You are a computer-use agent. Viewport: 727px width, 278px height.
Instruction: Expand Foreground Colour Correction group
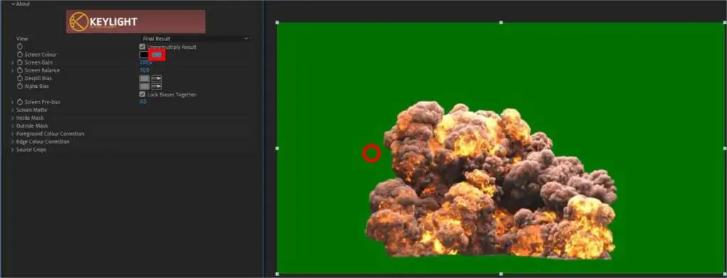point(13,134)
